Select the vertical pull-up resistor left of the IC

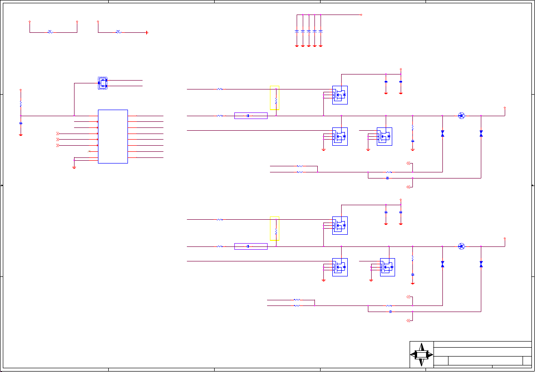(21, 104)
